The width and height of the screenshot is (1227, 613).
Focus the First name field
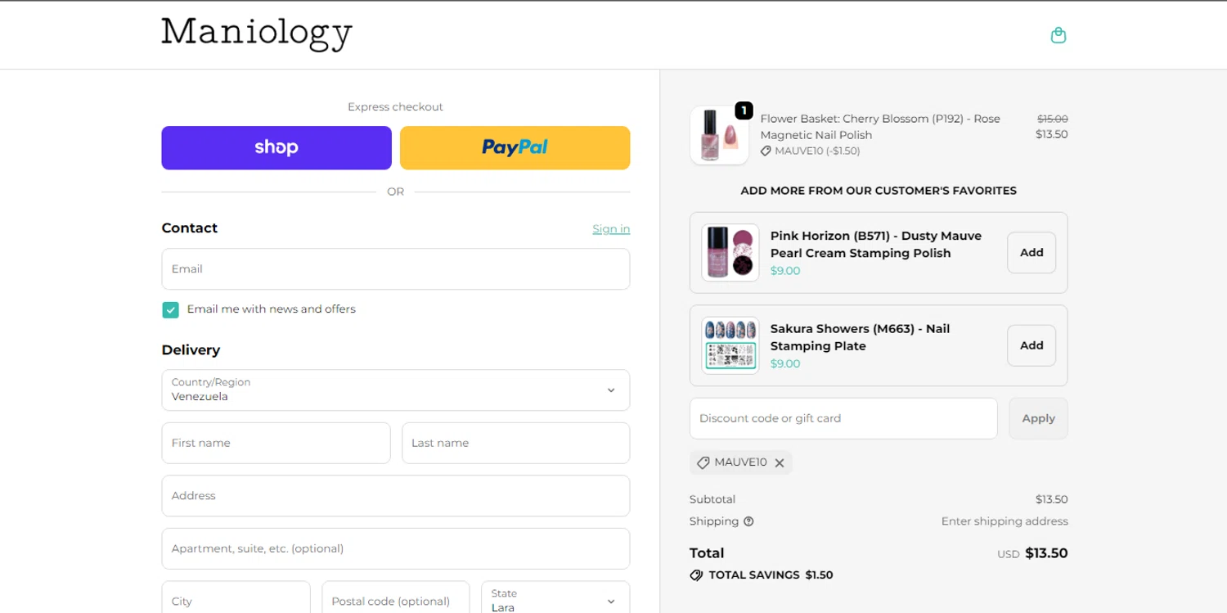[276, 443]
